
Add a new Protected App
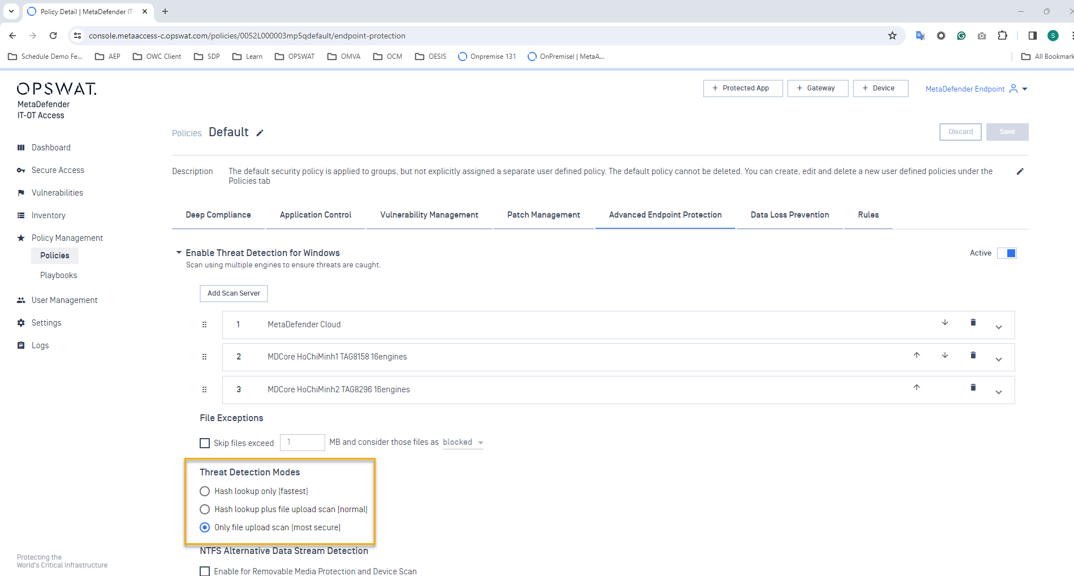[743, 88]
